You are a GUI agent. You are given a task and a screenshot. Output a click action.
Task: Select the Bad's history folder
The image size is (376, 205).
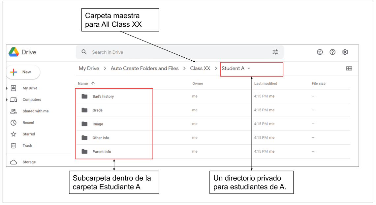103,97
